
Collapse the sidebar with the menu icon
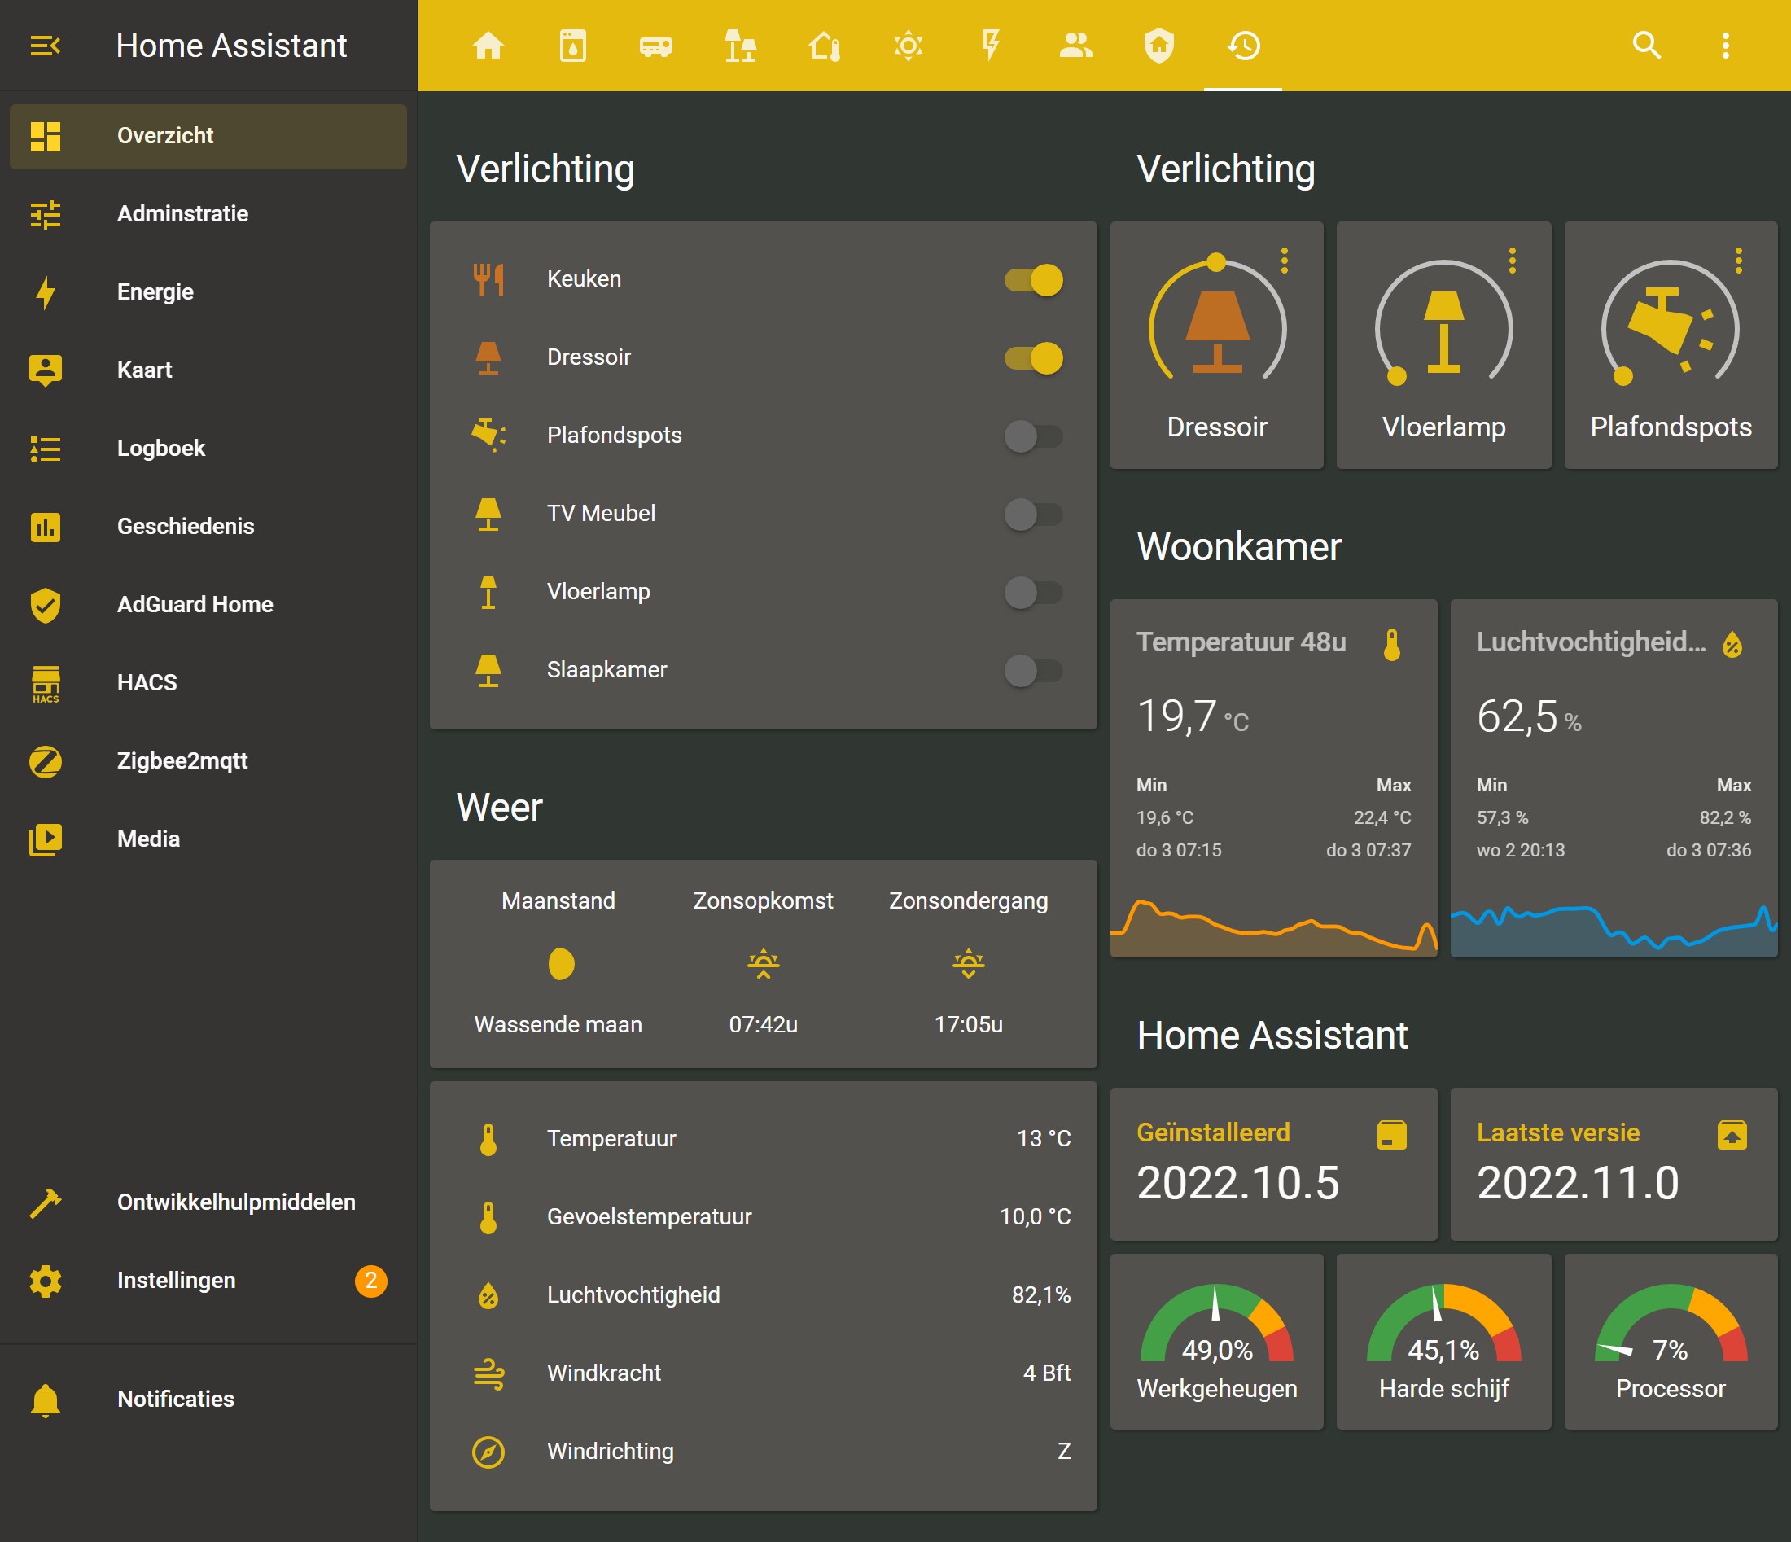tap(45, 45)
